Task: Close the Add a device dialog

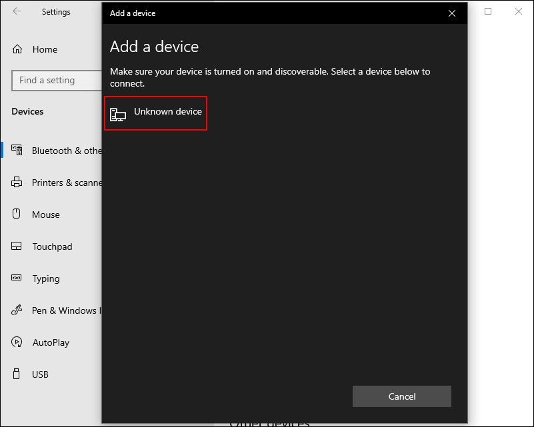Action: tap(452, 13)
